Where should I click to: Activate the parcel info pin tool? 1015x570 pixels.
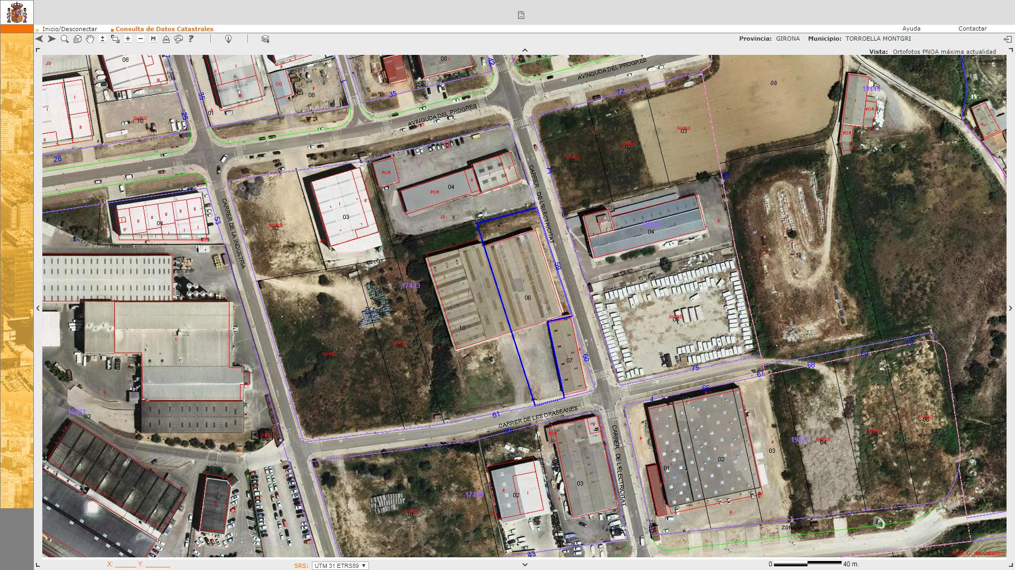228,39
